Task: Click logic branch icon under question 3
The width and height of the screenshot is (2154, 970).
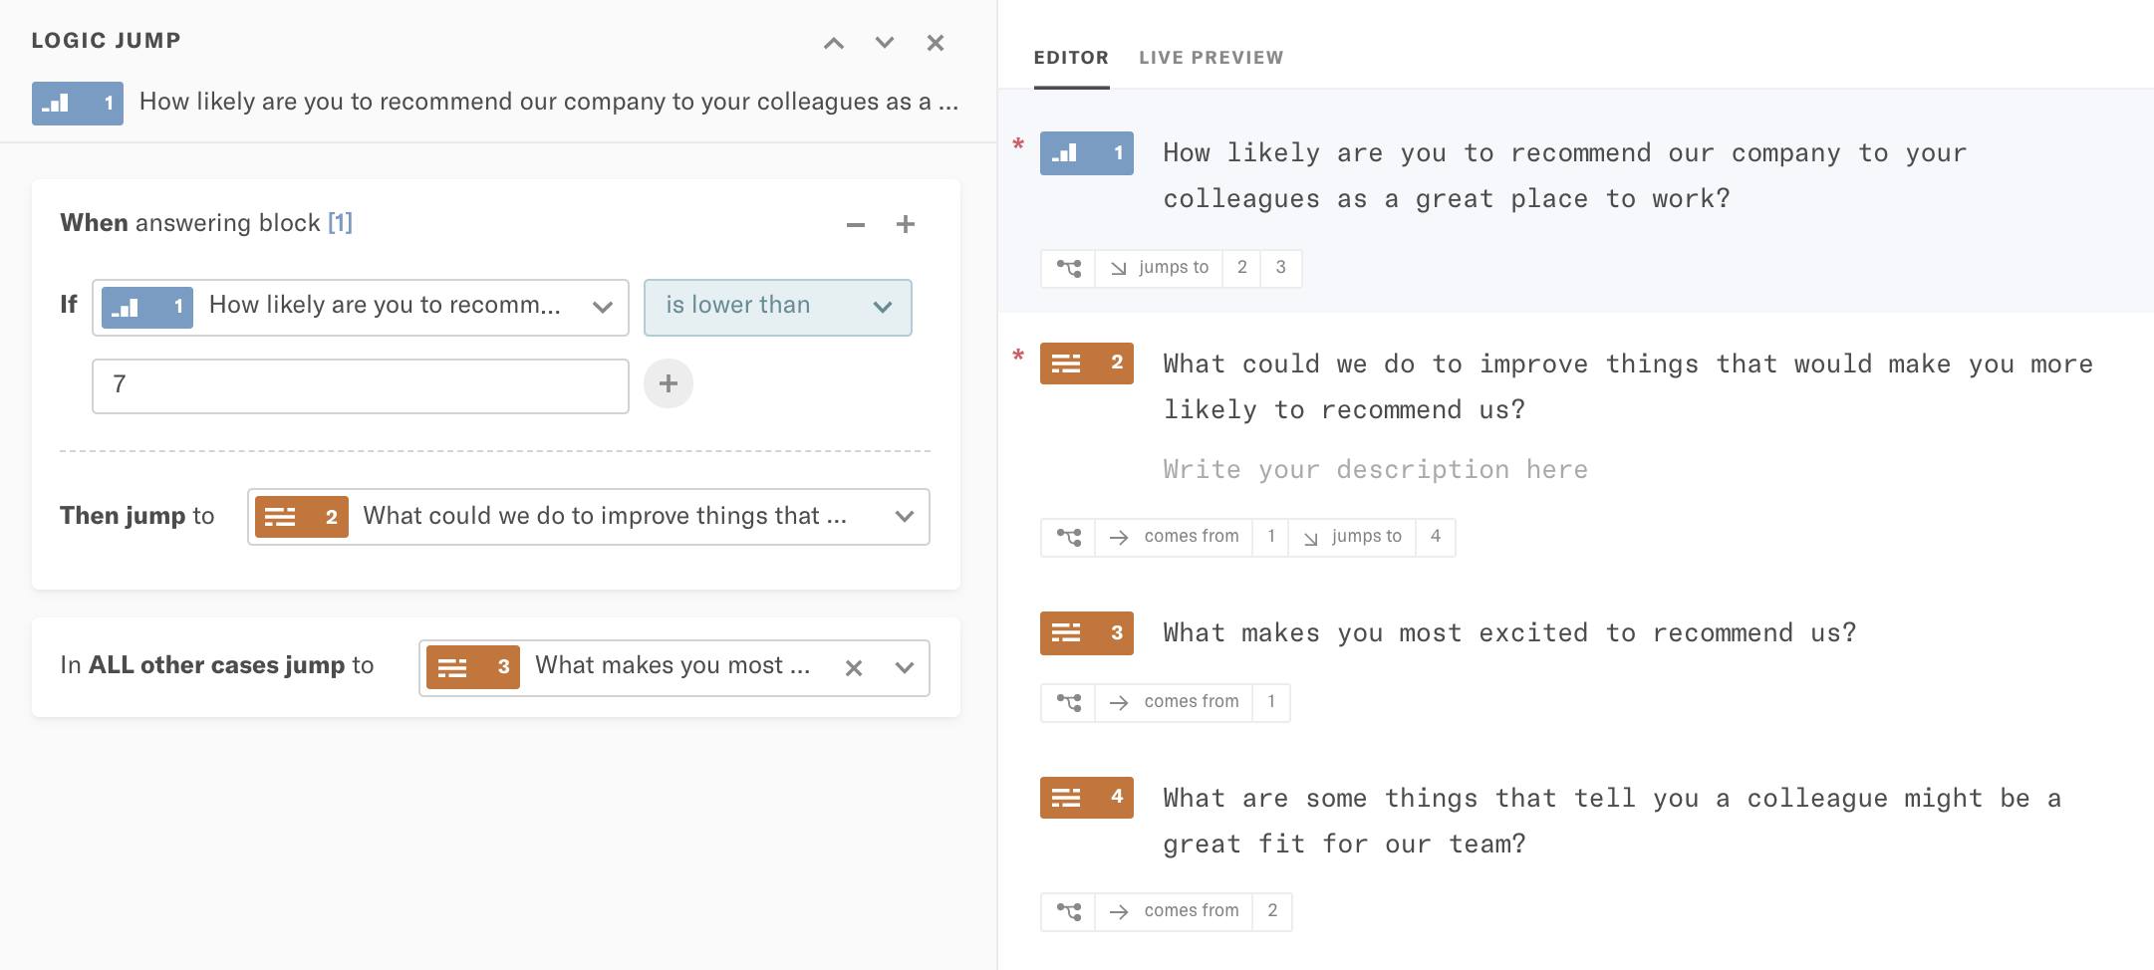Action: tap(1068, 702)
